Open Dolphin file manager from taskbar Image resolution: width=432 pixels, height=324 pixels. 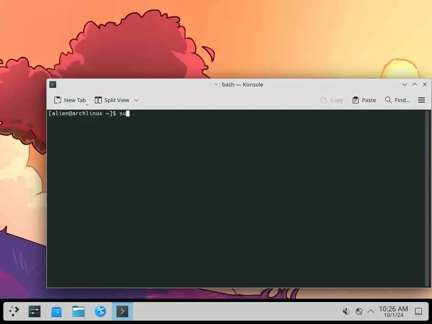78,311
